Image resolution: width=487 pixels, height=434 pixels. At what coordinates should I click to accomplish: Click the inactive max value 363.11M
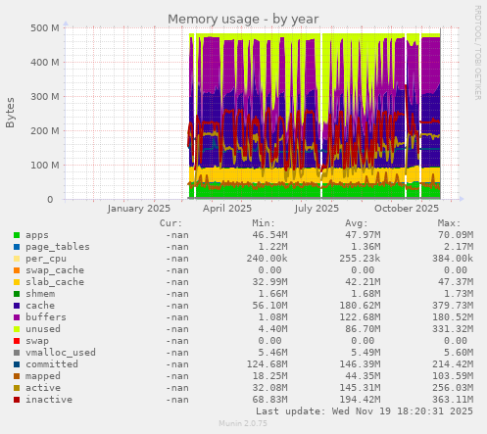[453, 400]
